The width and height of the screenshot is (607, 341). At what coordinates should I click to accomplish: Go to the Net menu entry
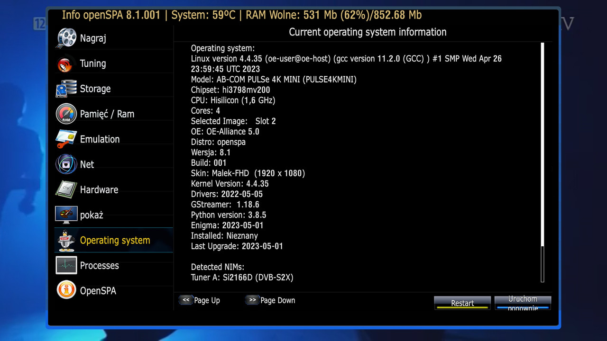(114, 164)
